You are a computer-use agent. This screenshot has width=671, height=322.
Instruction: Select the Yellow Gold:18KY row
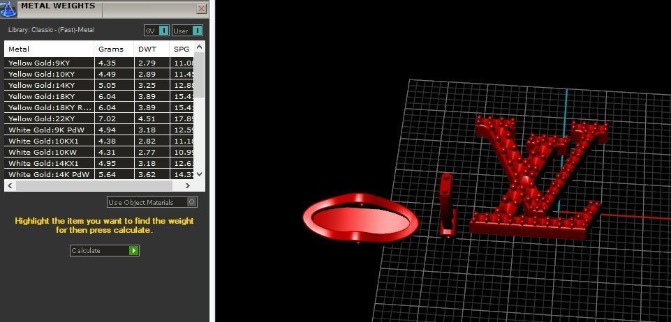click(99, 96)
